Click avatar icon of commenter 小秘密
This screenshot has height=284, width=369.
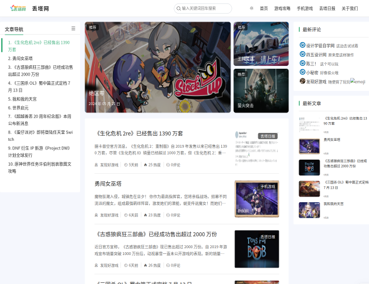coord(303,72)
